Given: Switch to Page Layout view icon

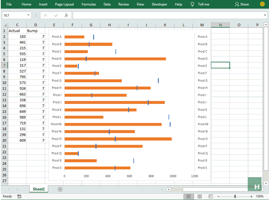Looking at the screenshot, I should coord(200,196).
